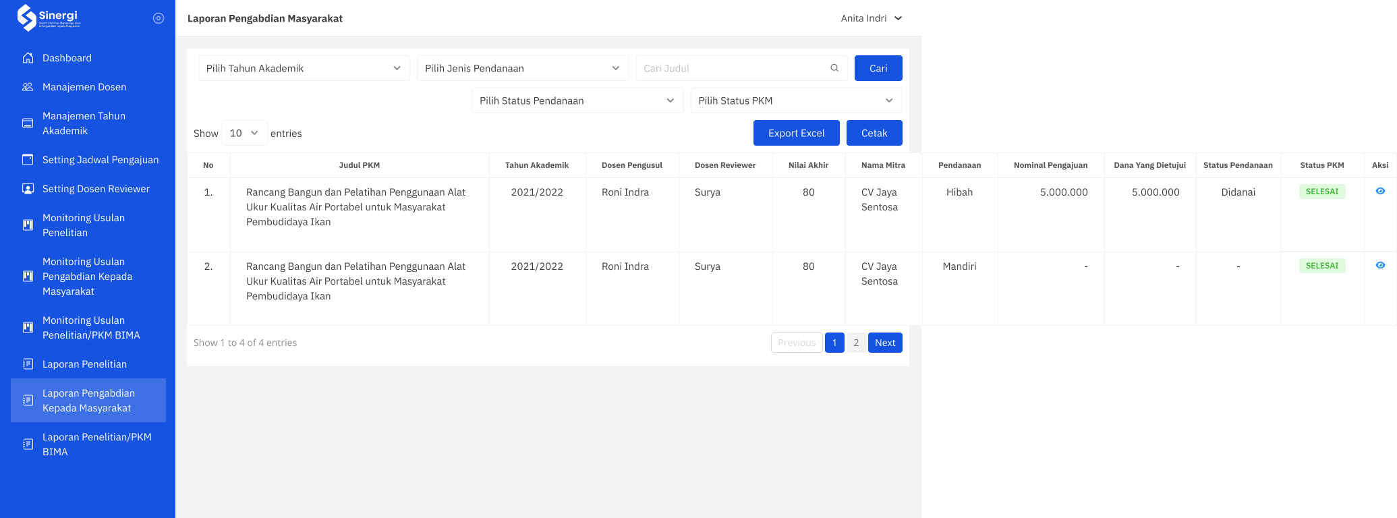Open the Anita Indri user menu

click(x=871, y=18)
